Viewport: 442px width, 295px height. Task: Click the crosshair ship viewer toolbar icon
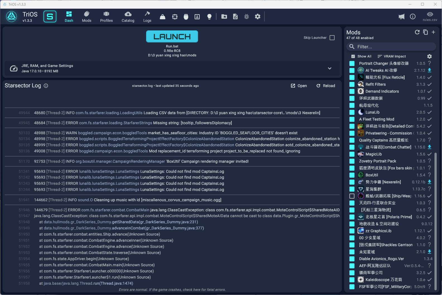pos(175,17)
